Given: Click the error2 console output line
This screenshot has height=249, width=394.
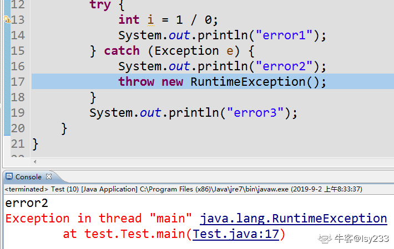Looking at the screenshot, I should coord(27,203).
